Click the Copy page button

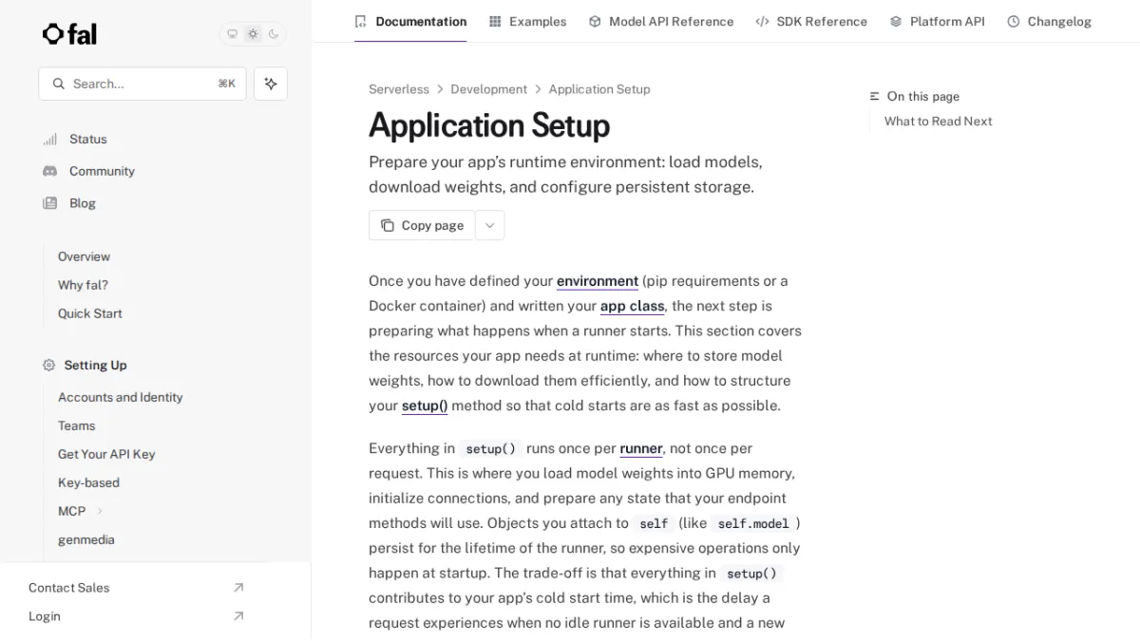coord(422,225)
